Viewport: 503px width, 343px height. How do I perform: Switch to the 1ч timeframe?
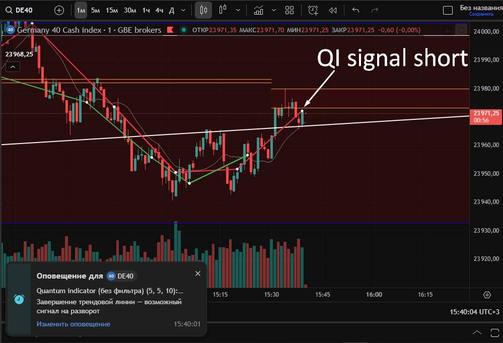[x=146, y=10]
